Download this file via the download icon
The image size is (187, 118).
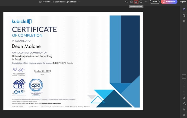[x=136, y=2]
